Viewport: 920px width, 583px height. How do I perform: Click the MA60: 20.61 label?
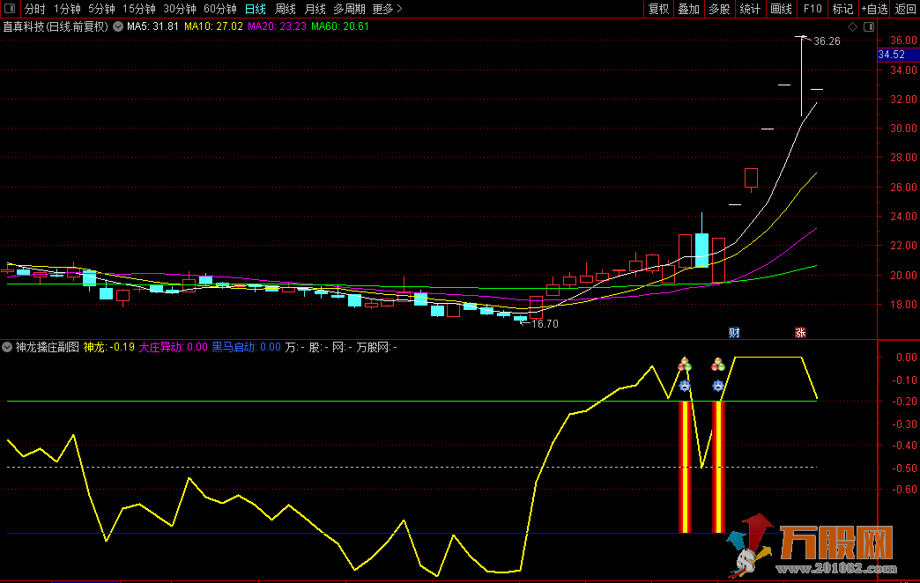pyautogui.click(x=340, y=26)
